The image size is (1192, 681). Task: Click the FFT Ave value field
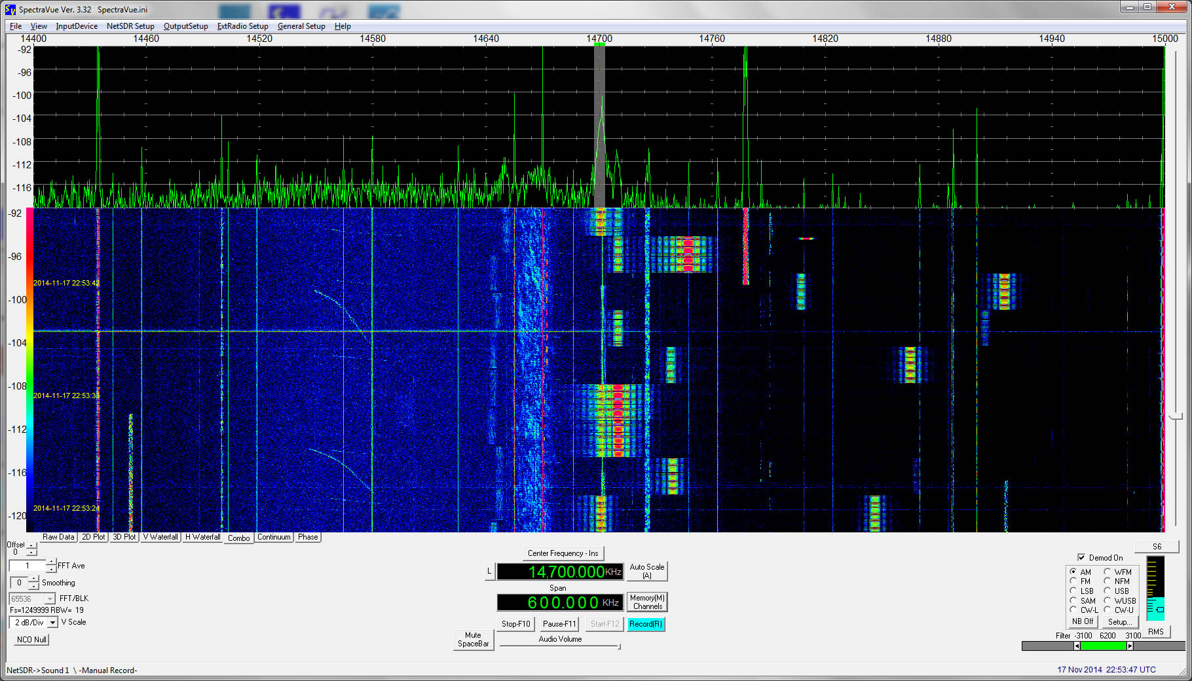click(x=28, y=566)
